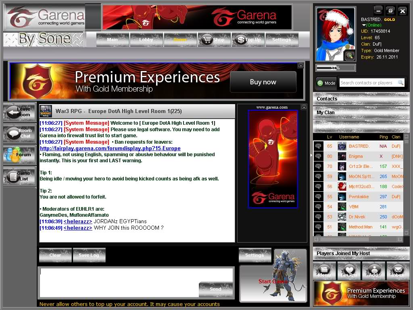Sort room users by Ping column

pos(384,137)
